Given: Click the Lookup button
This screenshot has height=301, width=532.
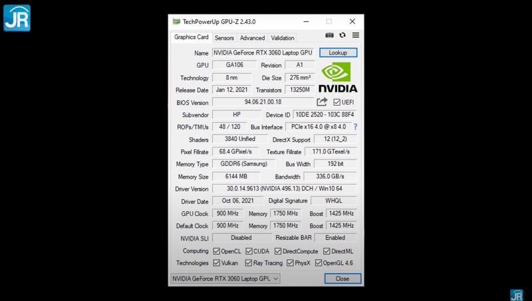Looking at the screenshot, I should tap(338, 52).
